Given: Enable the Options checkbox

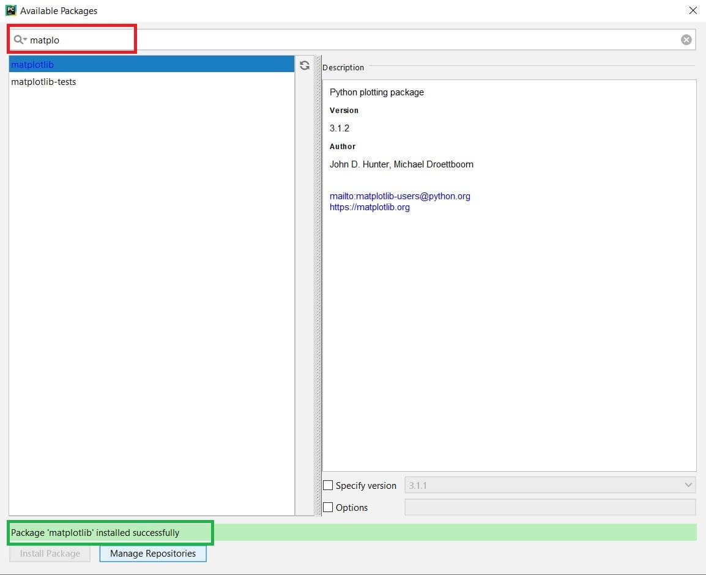Looking at the screenshot, I should (x=329, y=508).
